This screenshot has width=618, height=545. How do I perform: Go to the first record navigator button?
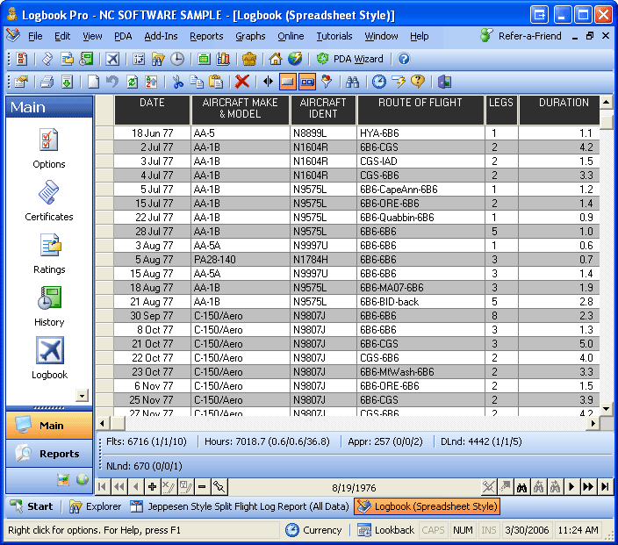coord(103,487)
